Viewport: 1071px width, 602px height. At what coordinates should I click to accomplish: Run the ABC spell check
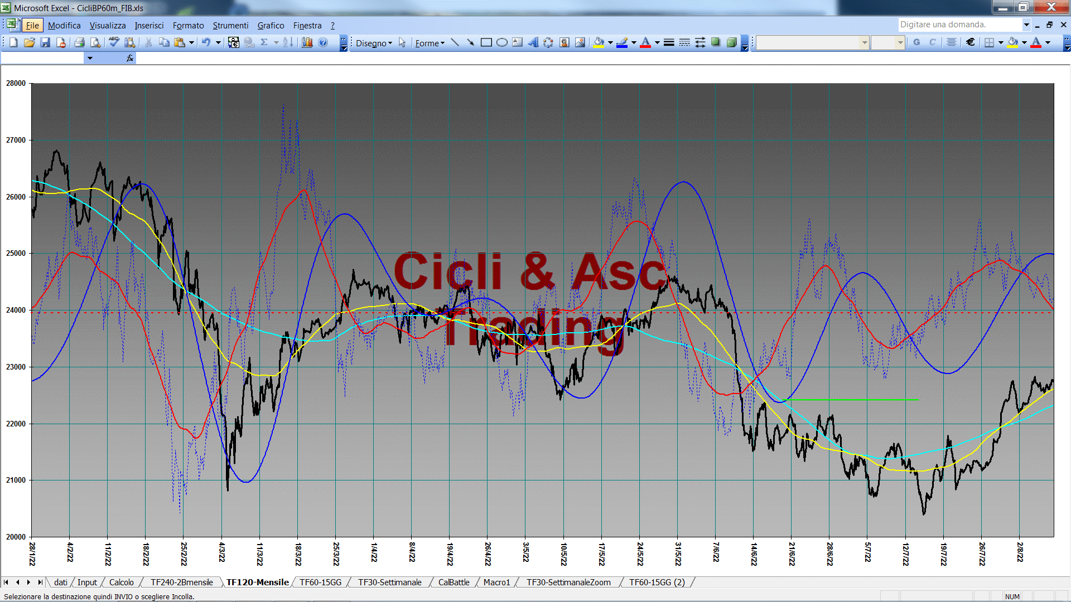pos(114,42)
